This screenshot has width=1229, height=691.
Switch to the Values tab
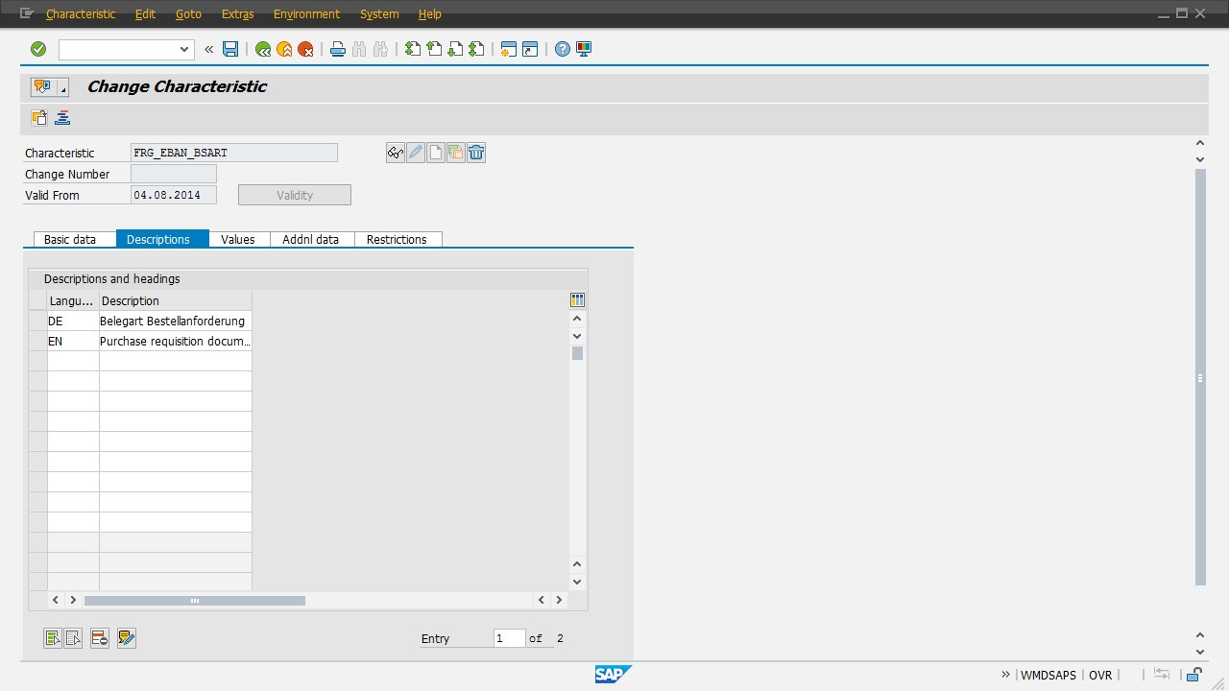pyautogui.click(x=238, y=240)
